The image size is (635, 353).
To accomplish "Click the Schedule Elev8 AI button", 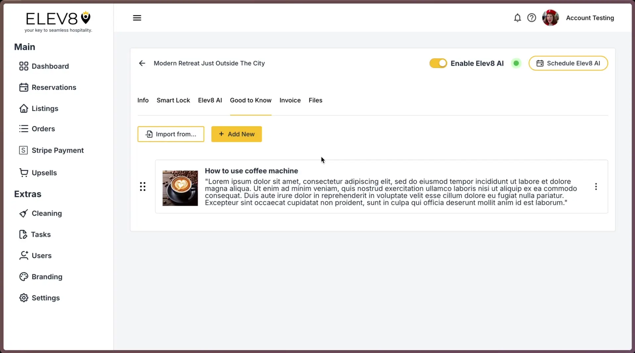I will (x=568, y=63).
